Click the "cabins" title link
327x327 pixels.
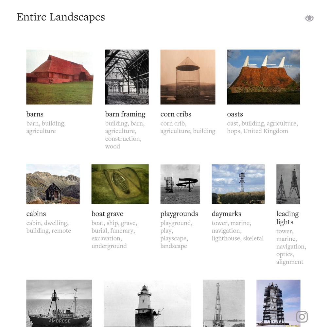pyautogui.click(x=36, y=214)
